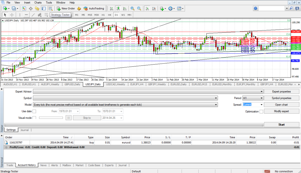
Task: Open the To date picker
Action: coord(121,111)
